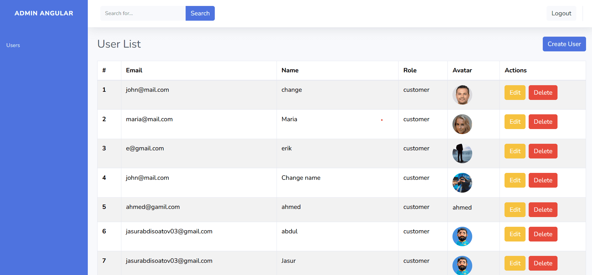Click john@mail.com email in row 1
The width and height of the screenshot is (592, 275).
click(x=147, y=90)
